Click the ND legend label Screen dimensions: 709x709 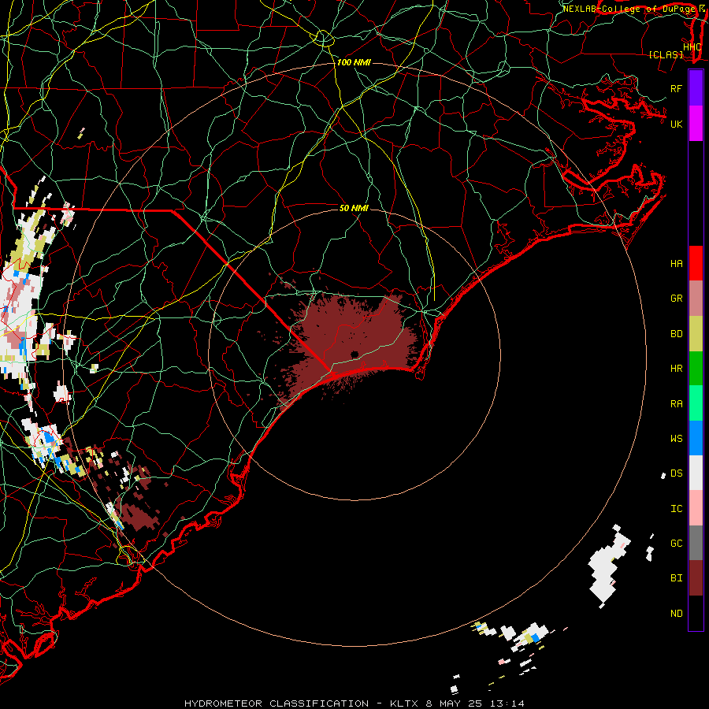point(677,614)
